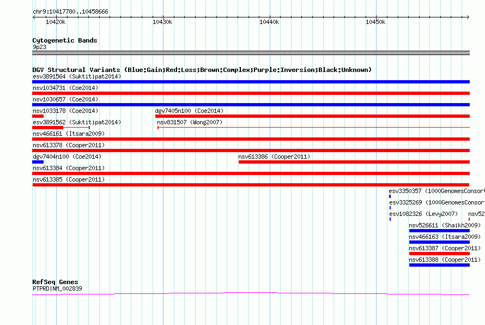485x325 pixels.
Task: Click the red nsv613378 variant bar
Action: click(x=251, y=151)
